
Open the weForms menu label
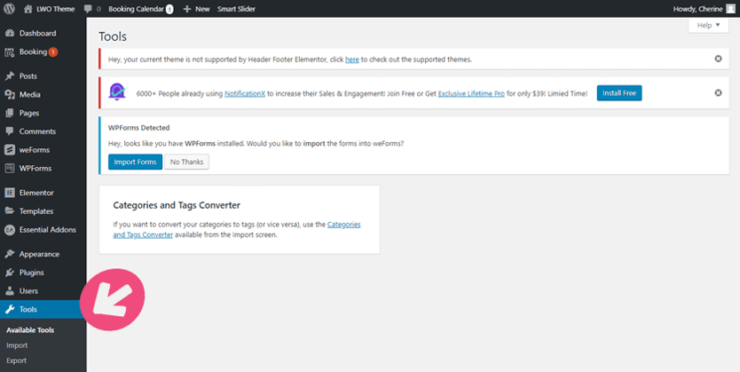35,150
